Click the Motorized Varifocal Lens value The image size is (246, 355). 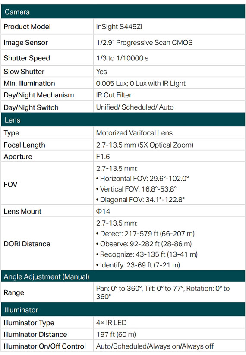tap(134, 133)
